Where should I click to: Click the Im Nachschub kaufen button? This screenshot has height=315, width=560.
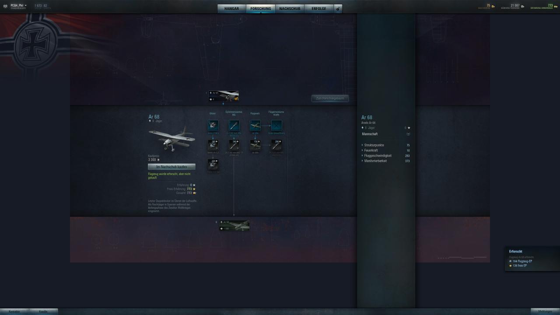click(x=171, y=167)
